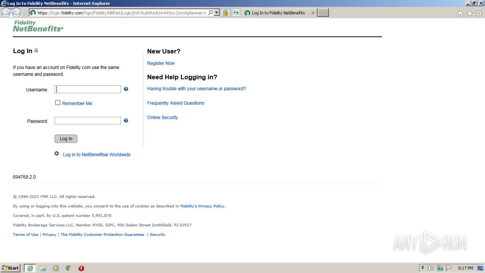
Task: Open the security lock report icon
Action: pyautogui.click(x=225, y=13)
